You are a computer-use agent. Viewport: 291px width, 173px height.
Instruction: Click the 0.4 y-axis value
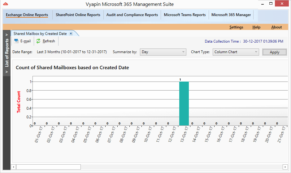(29, 108)
